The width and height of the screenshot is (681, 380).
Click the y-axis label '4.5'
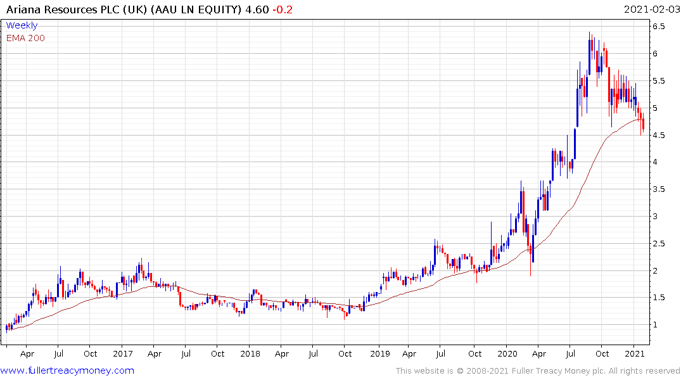658,135
